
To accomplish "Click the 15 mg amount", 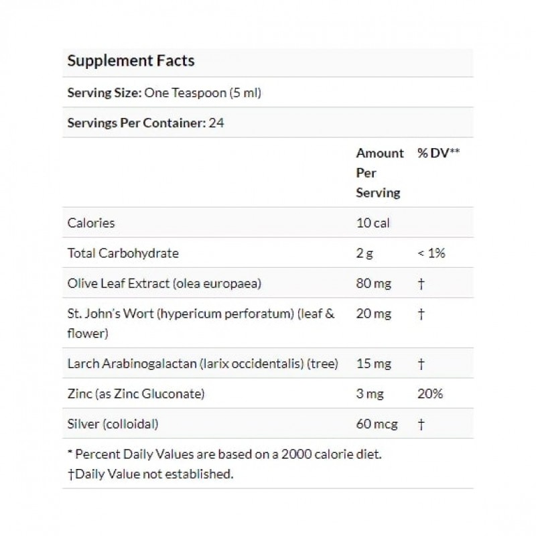I will pos(372,364).
